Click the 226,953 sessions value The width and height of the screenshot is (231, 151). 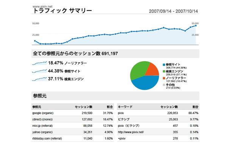coord(173,113)
